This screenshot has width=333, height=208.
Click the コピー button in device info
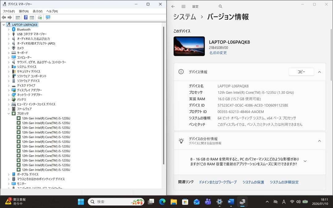[301, 71]
